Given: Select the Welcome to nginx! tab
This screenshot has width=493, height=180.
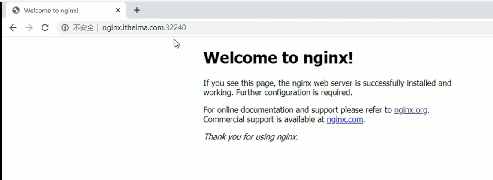Looking at the screenshot, I should pos(66,10).
